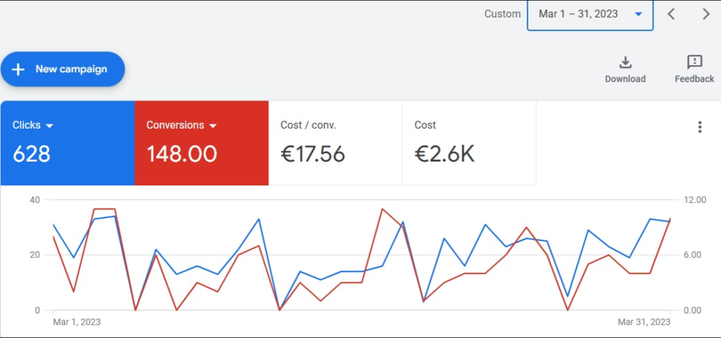This screenshot has height=338, width=721.
Task: Click the plus icon in New campaign
Action: pyautogui.click(x=19, y=70)
